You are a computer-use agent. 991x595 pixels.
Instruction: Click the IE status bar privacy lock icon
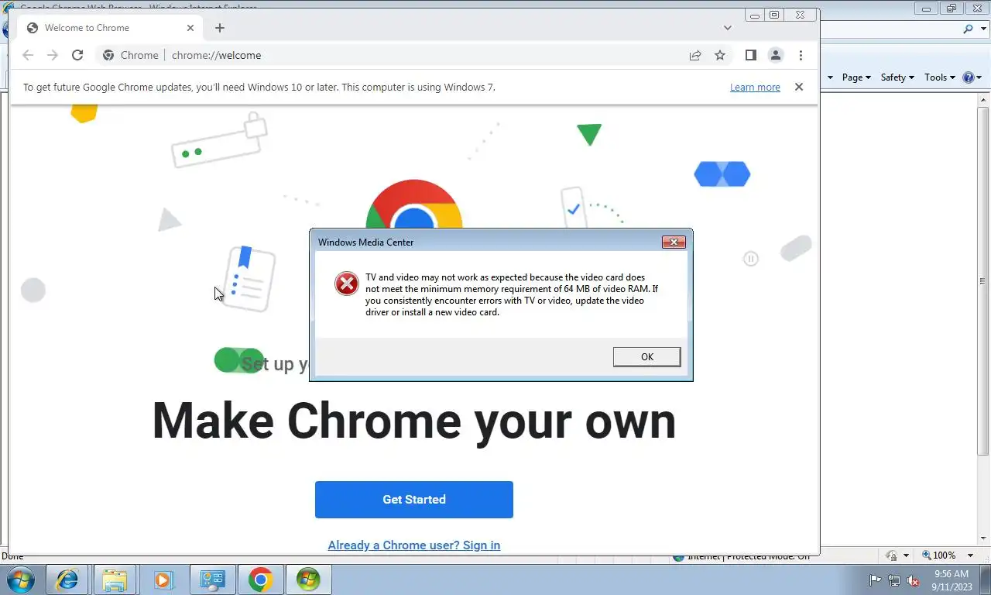(891, 555)
